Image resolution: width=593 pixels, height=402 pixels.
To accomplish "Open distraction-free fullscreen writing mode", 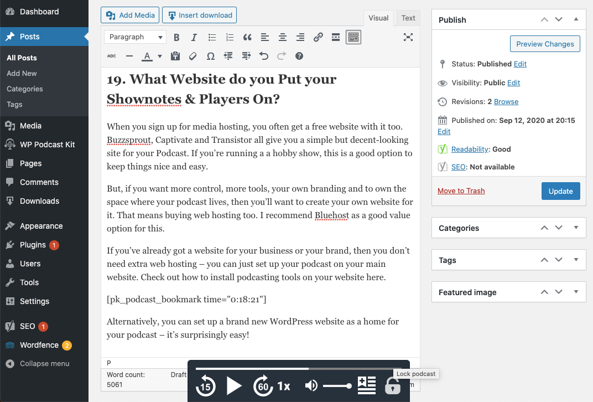I will pyautogui.click(x=408, y=37).
